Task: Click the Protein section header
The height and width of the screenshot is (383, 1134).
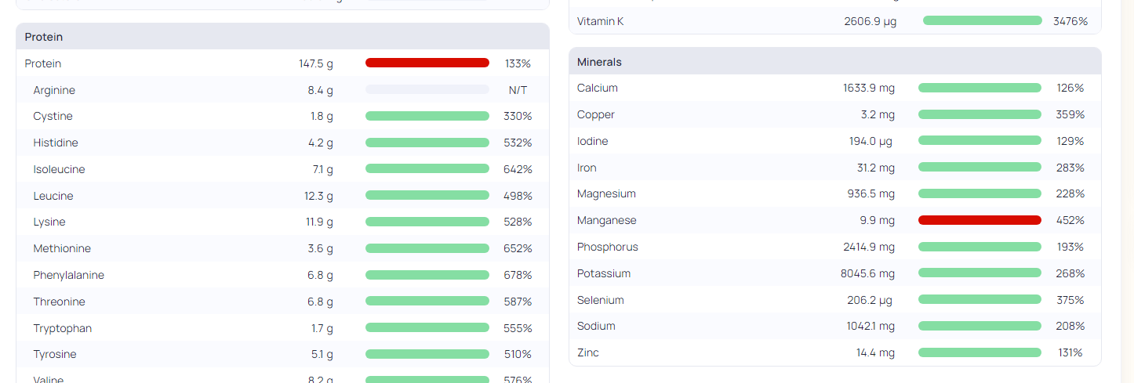Action: (x=282, y=37)
